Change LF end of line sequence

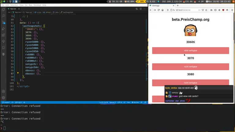point(125,103)
